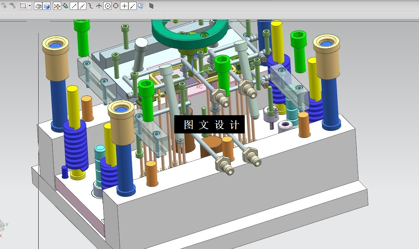Open the selection method dropdown arrow

pyautogui.click(x=30, y=6)
